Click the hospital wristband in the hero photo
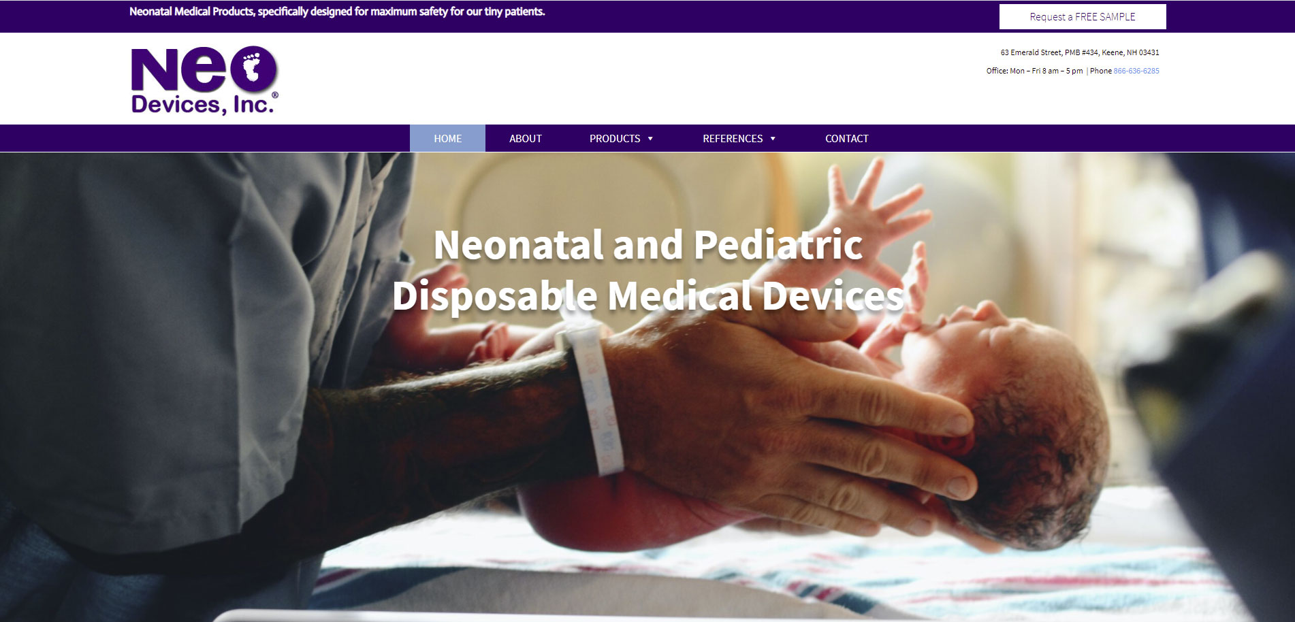The width and height of the screenshot is (1295, 622). click(594, 398)
